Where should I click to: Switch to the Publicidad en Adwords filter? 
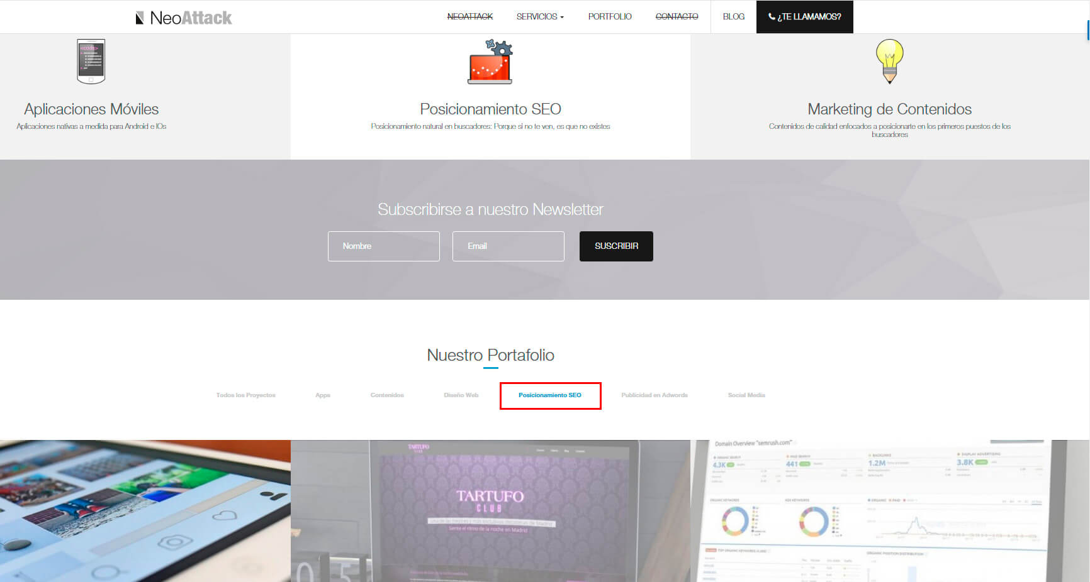point(654,395)
